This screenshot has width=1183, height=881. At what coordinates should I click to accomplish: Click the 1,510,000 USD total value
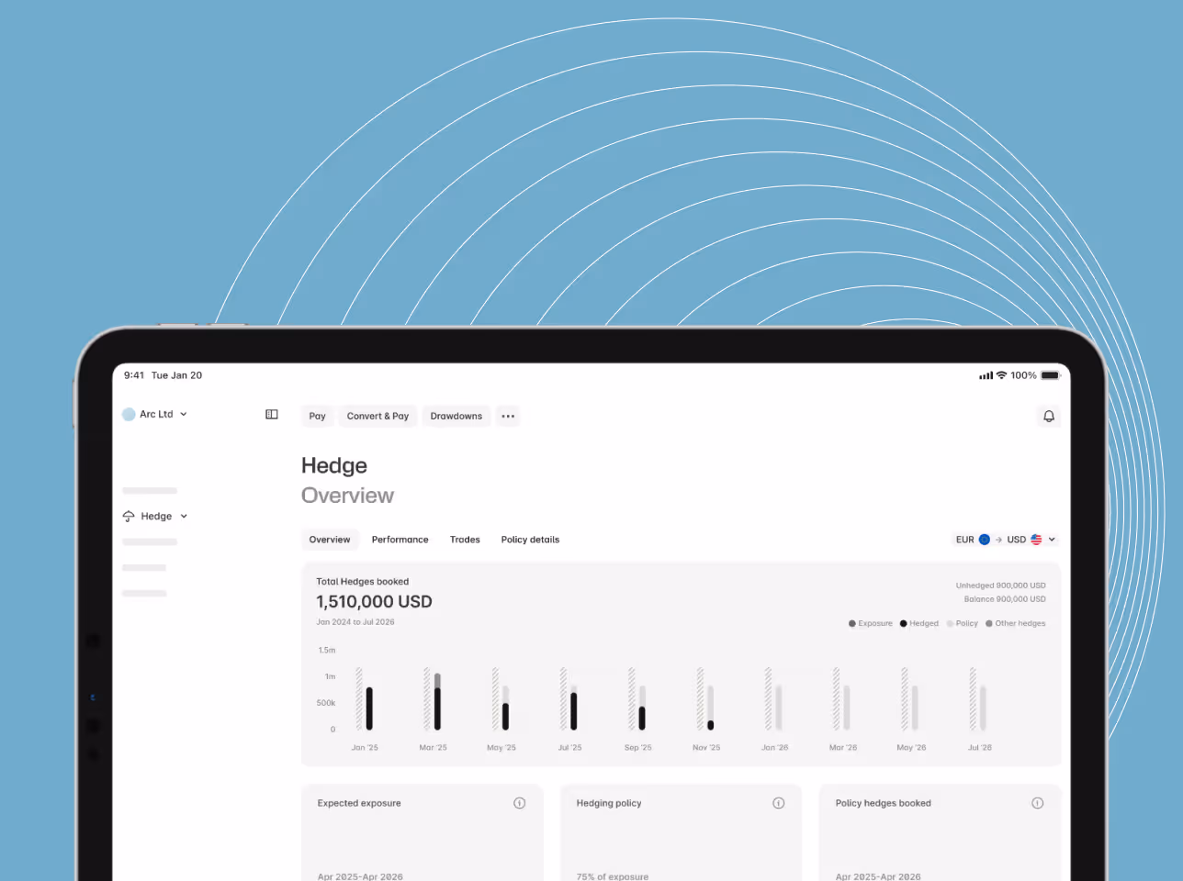[x=374, y=602]
